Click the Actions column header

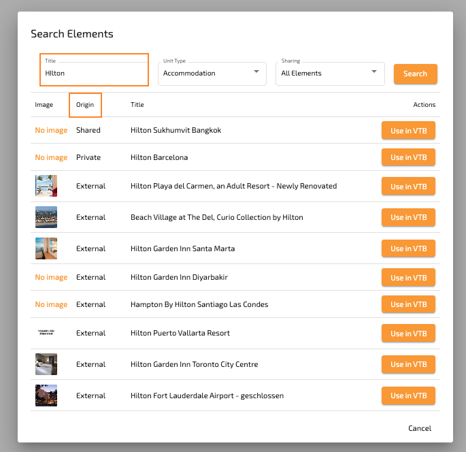424,105
